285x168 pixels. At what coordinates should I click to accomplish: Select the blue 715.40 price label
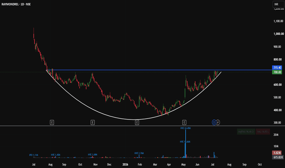(277, 68)
